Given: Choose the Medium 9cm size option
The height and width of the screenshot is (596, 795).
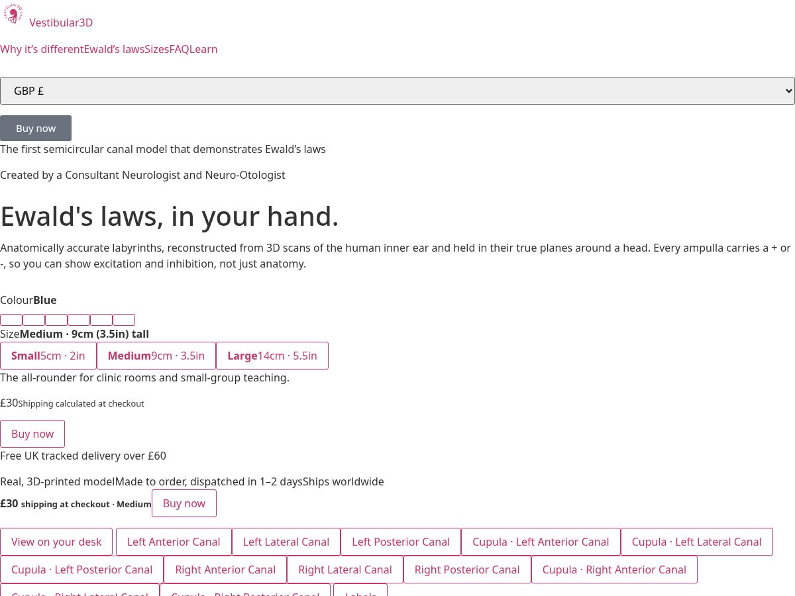Looking at the screenshot, I should point(156,356).
